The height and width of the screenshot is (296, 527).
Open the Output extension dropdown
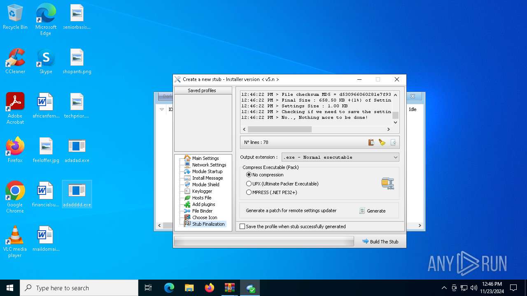(340, 157)
